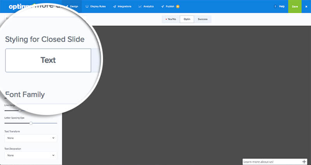Switch to the Success view
Screen dimensions: 311x165
(x=203, y=19)
